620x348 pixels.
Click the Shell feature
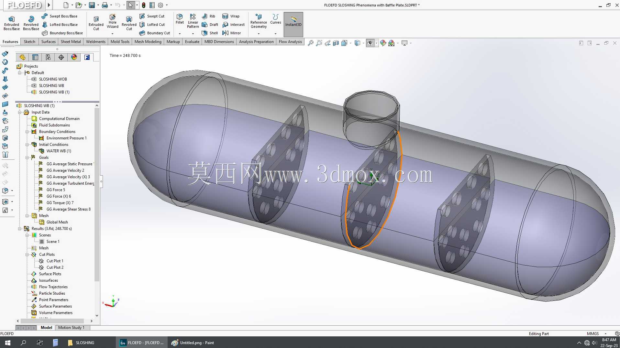pyautogui.click(x=210, y=33)
